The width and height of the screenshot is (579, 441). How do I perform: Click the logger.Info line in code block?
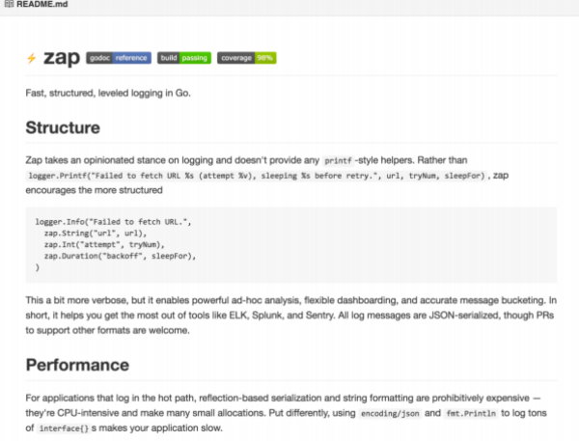pos(114,223)
